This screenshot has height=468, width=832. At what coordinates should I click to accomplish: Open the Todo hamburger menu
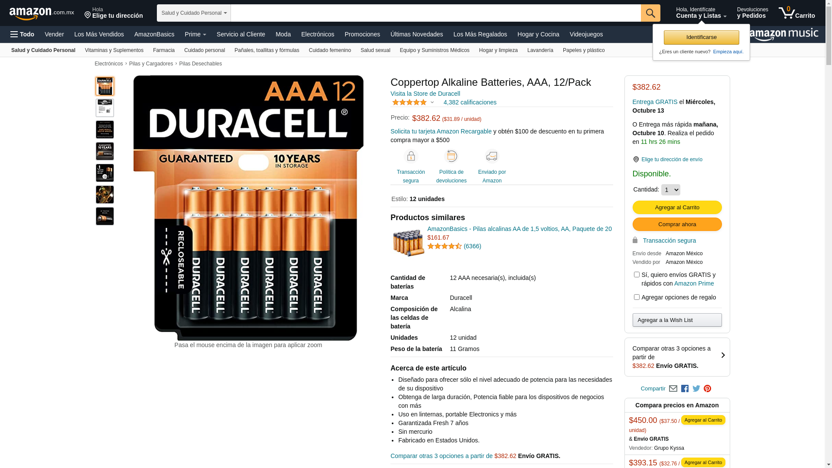coord(22,34)
